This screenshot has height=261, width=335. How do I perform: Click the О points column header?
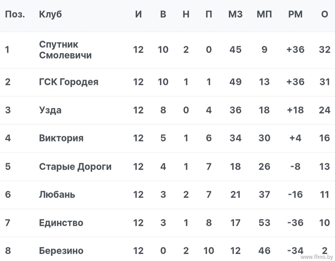coord(325,14)
